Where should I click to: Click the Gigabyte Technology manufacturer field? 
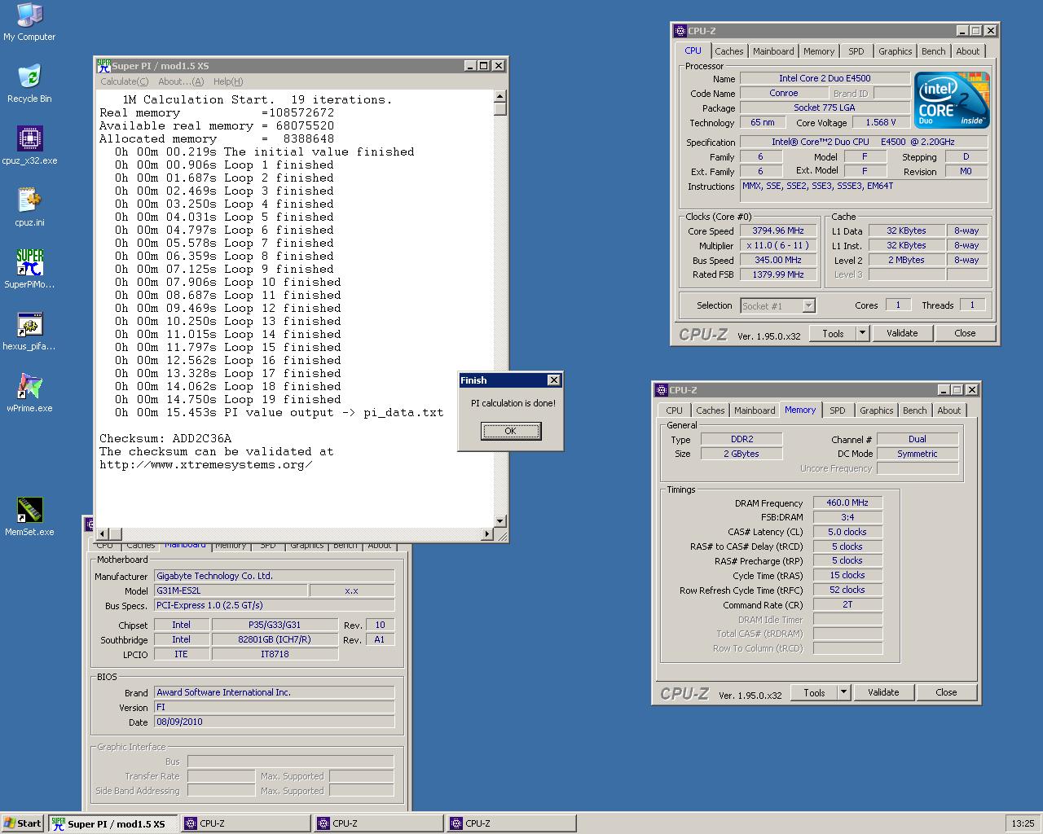[x=275, y=576]
